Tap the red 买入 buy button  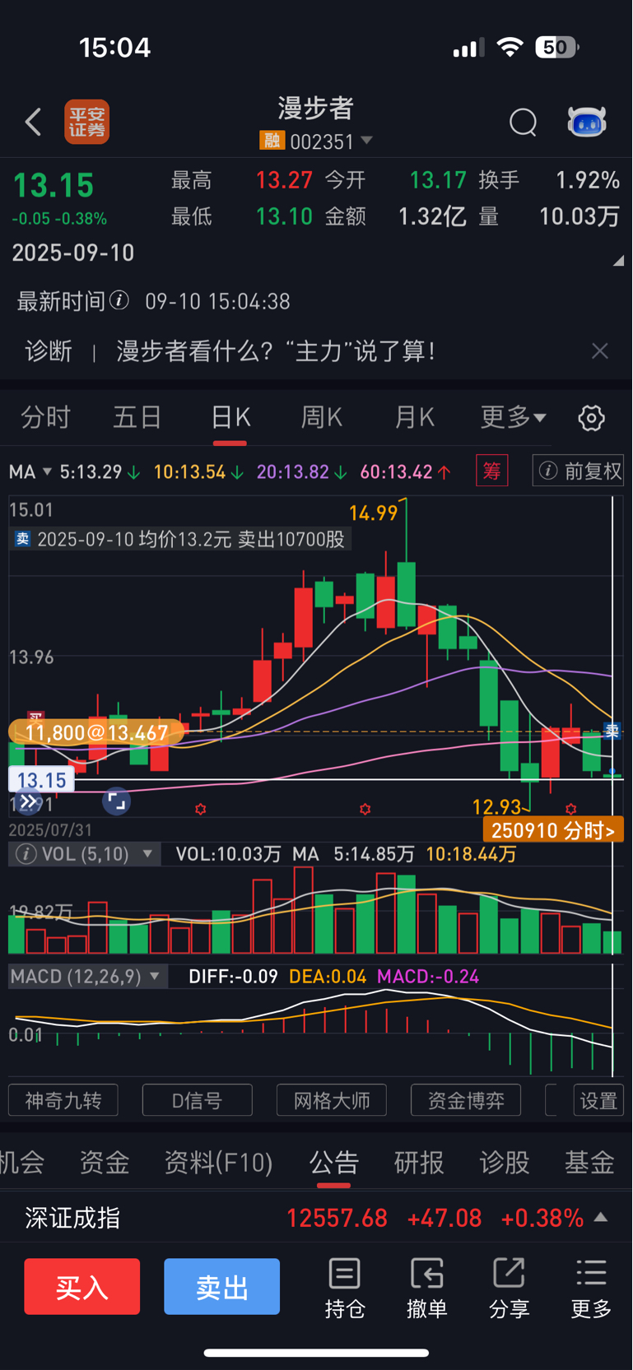pyautogui.click(x=82, y=1286)
